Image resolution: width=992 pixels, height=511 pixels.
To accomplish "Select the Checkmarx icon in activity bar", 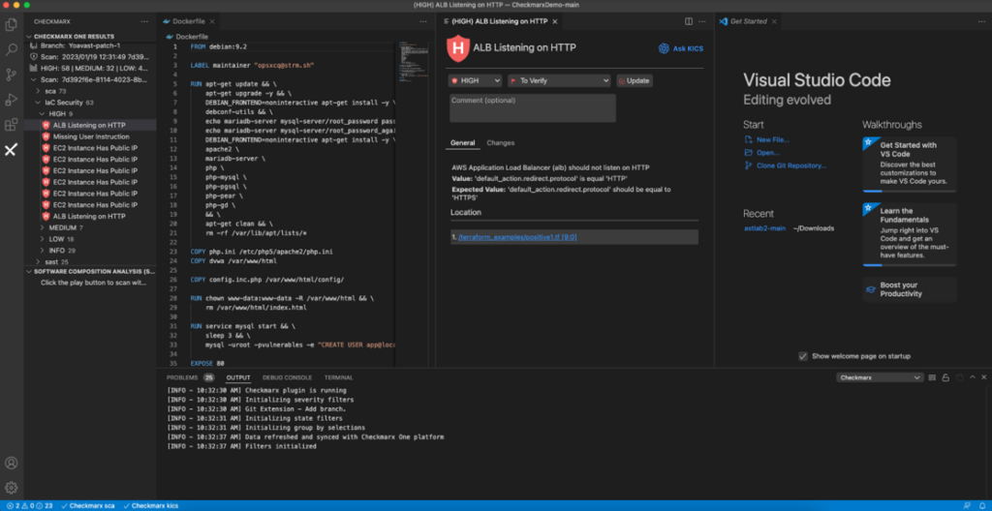I will pyautogui.click(x=12, y=150).
